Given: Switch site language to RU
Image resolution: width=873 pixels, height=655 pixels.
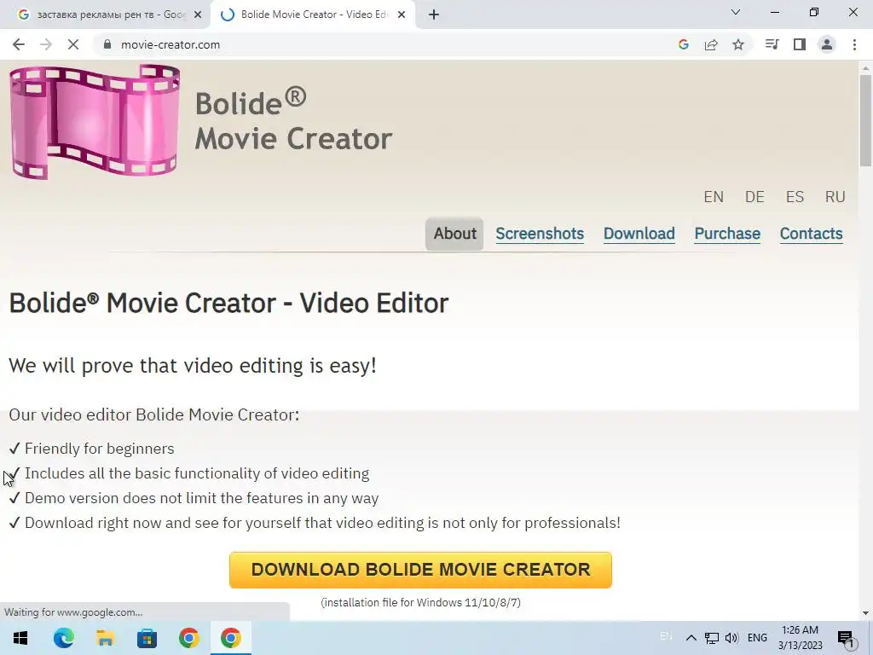Looking at the screenshot, I should pos(835,197).
